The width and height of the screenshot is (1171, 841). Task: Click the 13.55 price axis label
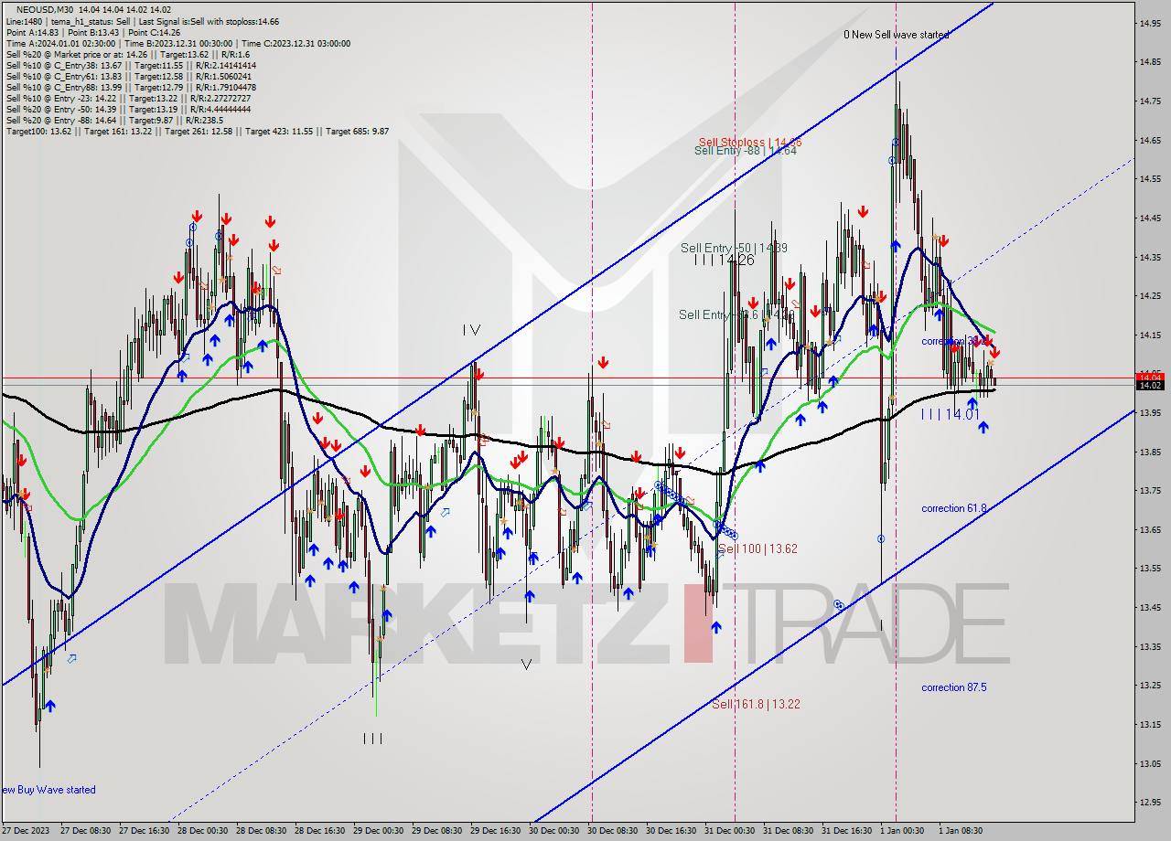[1150, 569]
